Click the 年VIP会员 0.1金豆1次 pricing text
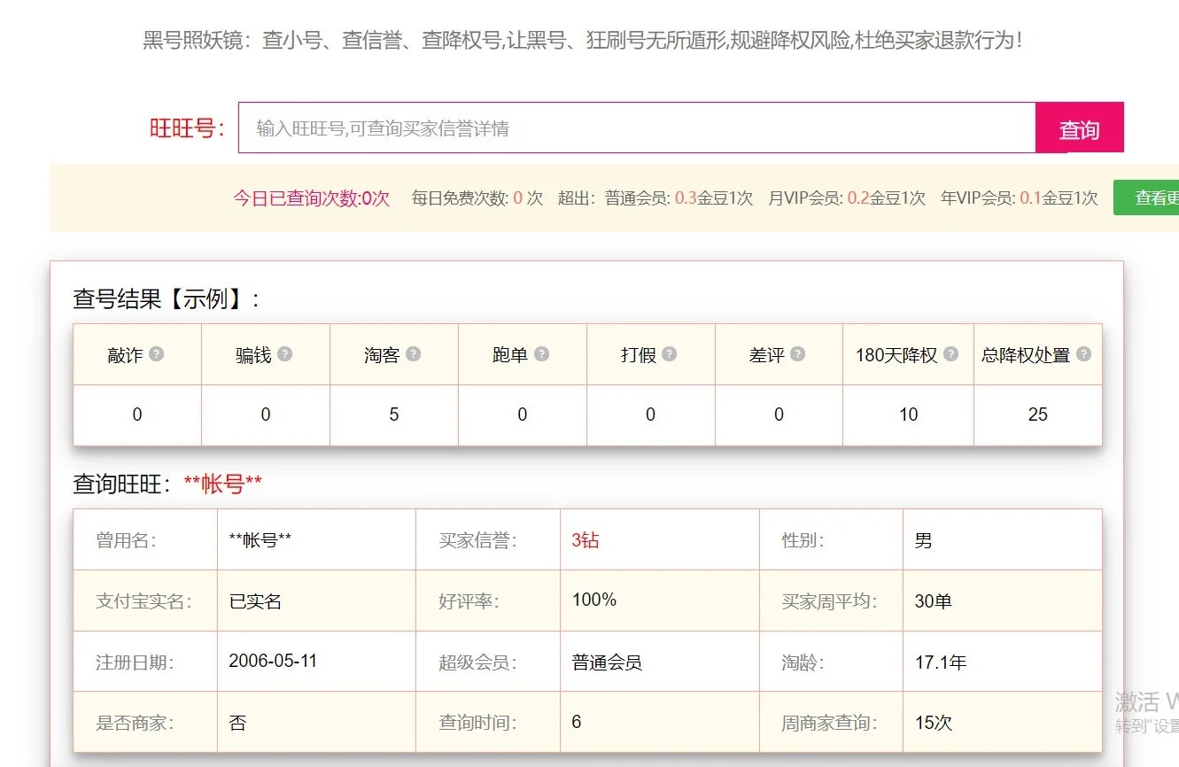Viewport: 1179px width, 767px height. pyautogui.click(x=1020, y=198)
